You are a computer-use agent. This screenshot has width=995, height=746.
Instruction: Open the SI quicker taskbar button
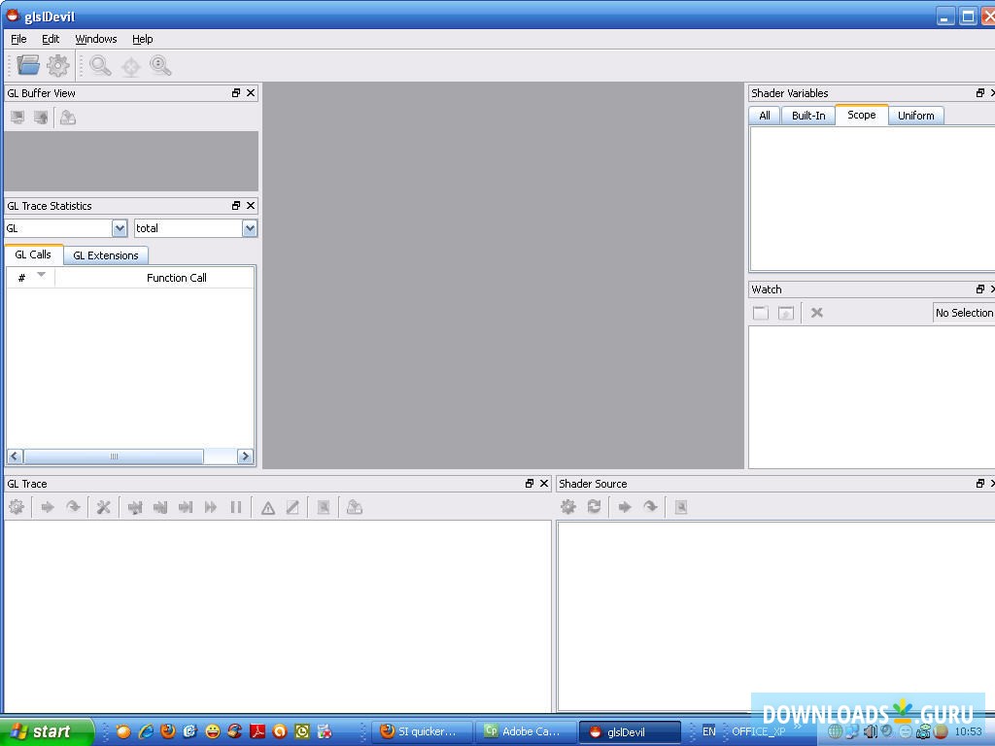coord(422,731)
